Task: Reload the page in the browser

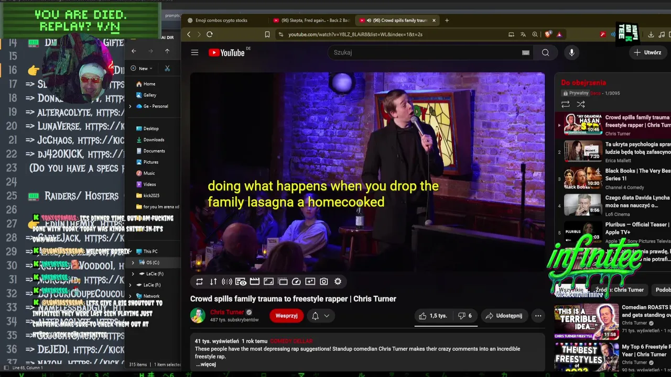Action: [210, 35]
